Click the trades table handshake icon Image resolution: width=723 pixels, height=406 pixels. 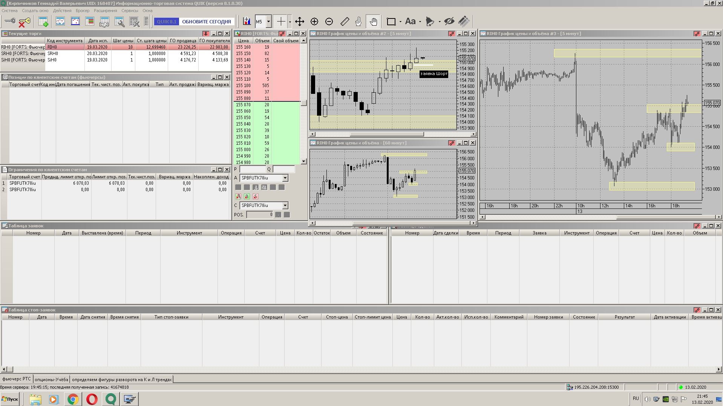click(104, 22)
